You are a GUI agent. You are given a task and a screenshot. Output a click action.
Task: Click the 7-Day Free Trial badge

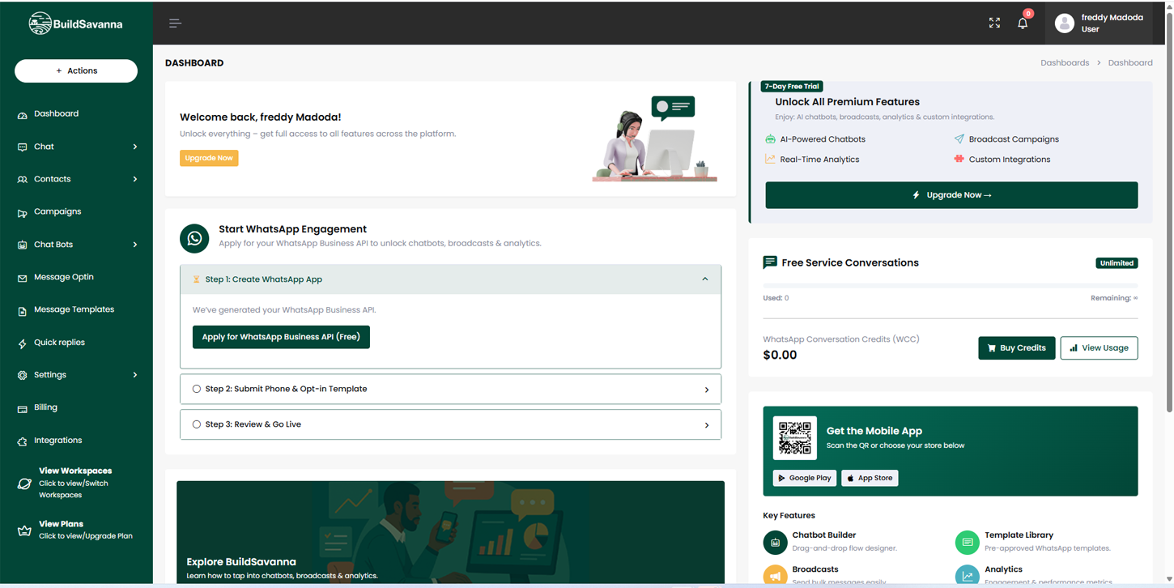pos(792,87)
